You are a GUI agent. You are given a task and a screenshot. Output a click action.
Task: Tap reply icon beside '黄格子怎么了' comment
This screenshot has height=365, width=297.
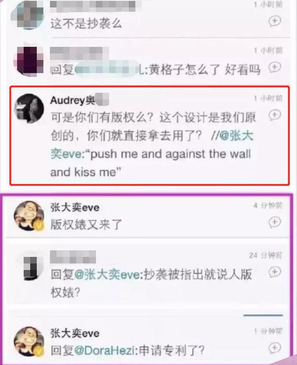[275, 68]
